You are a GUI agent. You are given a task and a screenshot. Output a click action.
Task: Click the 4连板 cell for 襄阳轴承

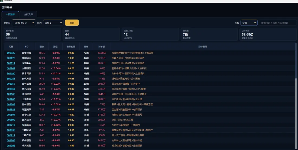tap(86, 58)
